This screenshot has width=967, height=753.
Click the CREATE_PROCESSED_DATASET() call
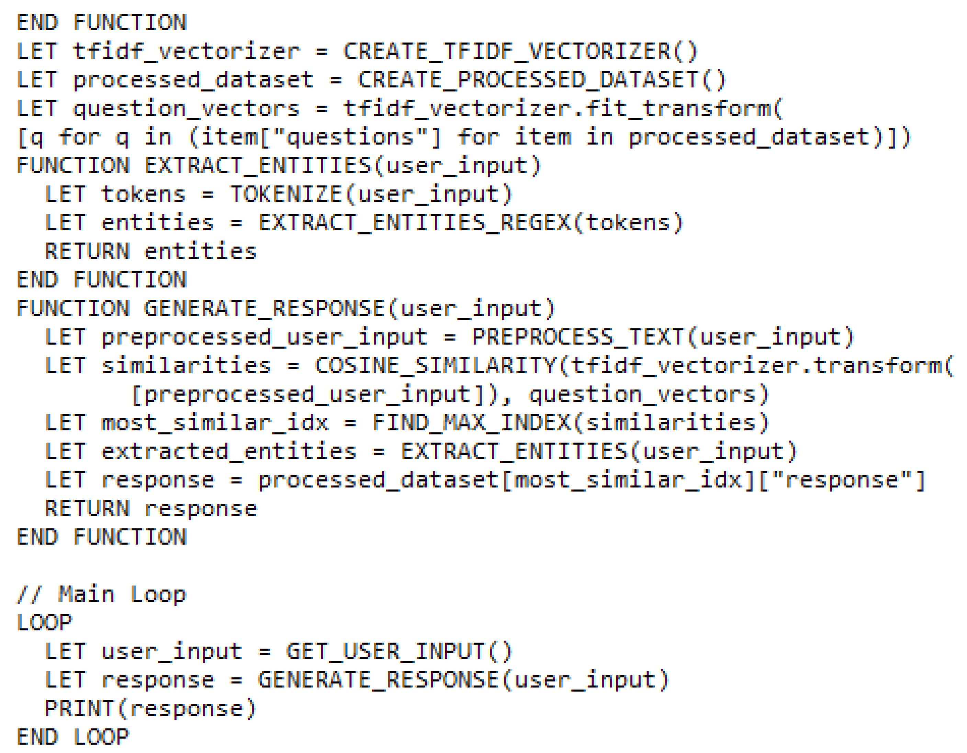click(x=541, y=80)
